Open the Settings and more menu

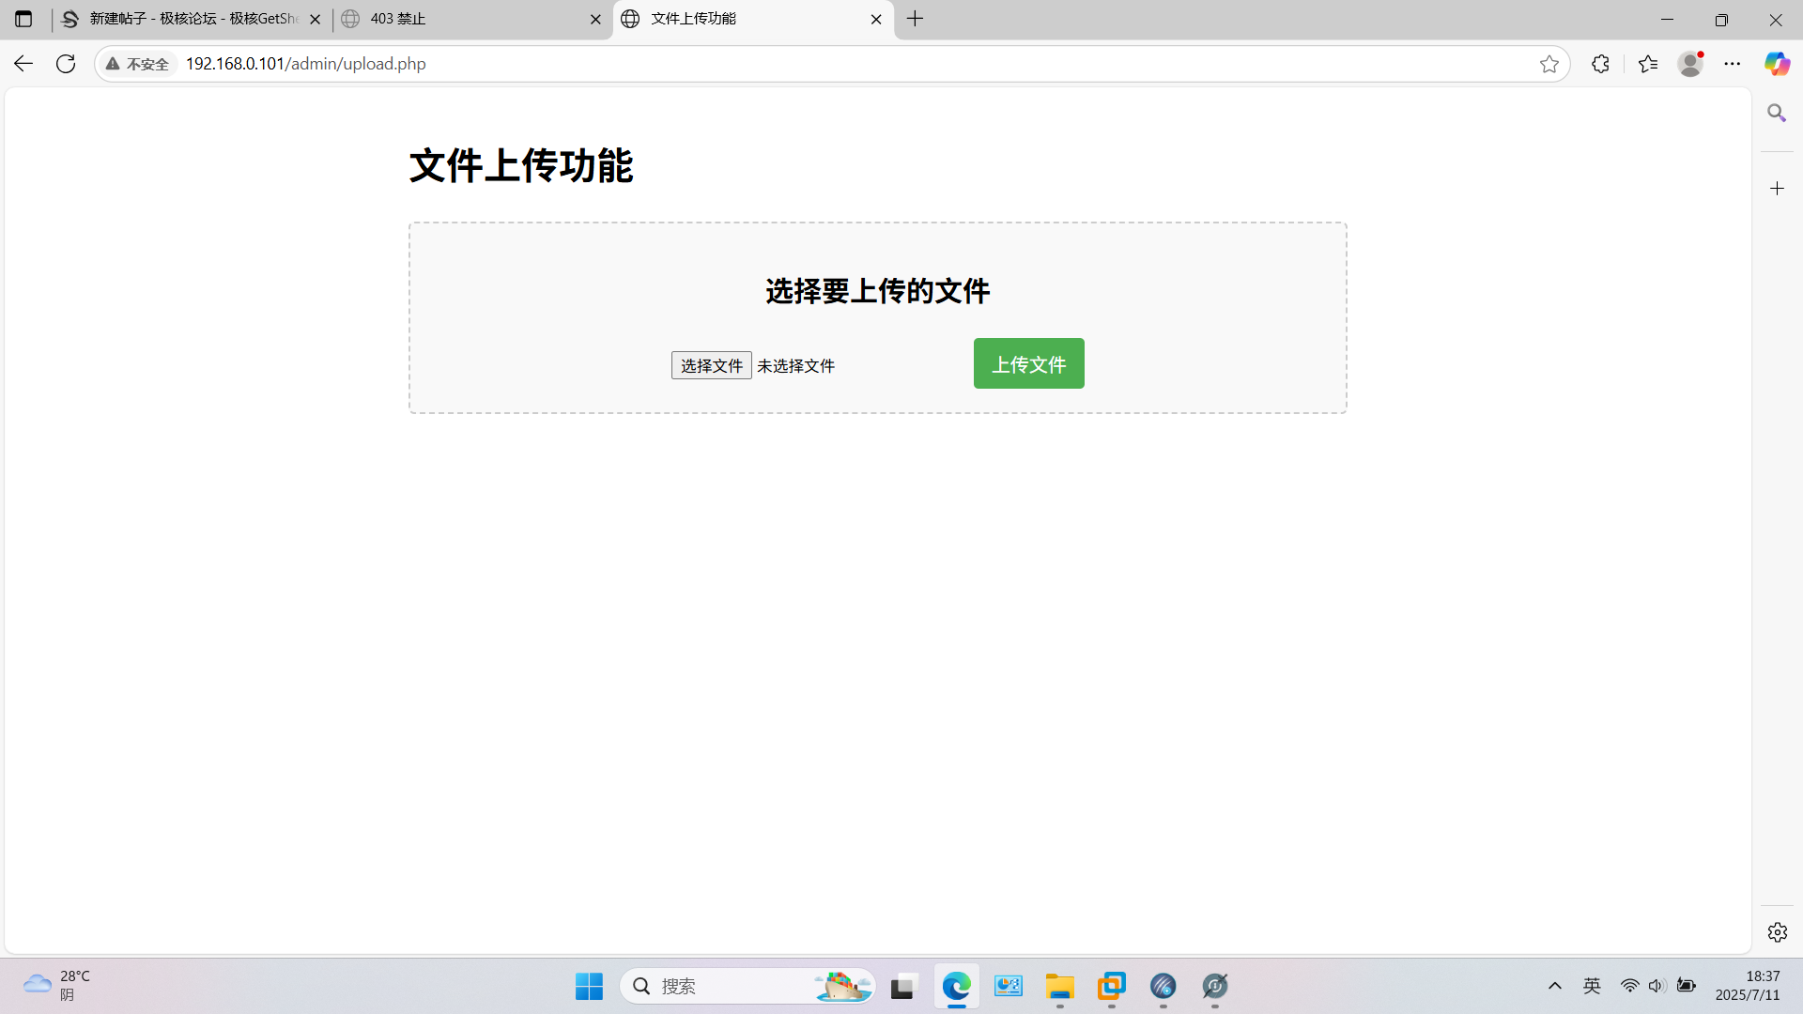1733,63
